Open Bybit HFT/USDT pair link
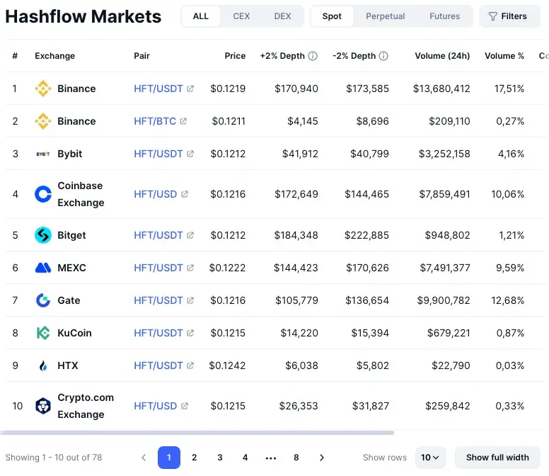This screenshot has width=549, height=476. click(x=158, y=154)
